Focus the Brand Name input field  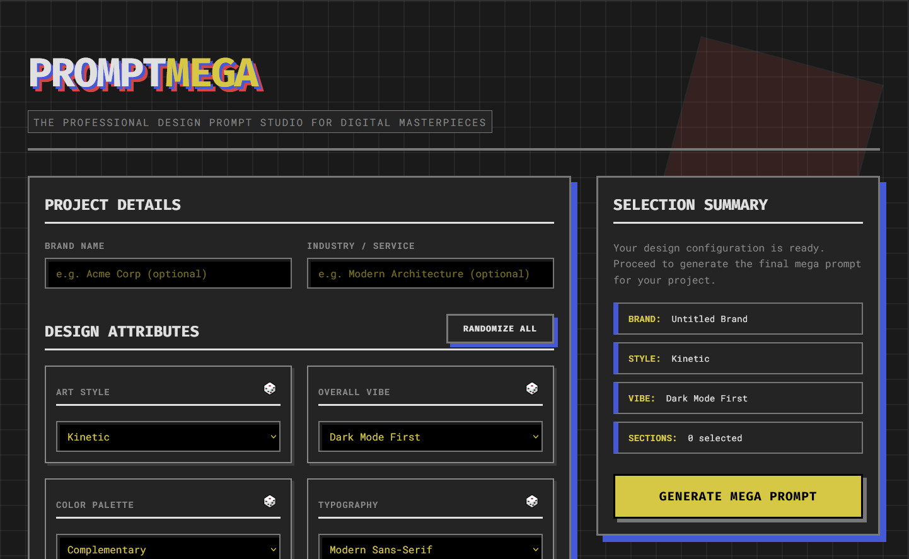[x=168, y=274]
